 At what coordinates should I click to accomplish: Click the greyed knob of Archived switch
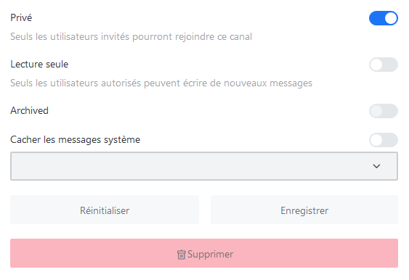[376, 111]
